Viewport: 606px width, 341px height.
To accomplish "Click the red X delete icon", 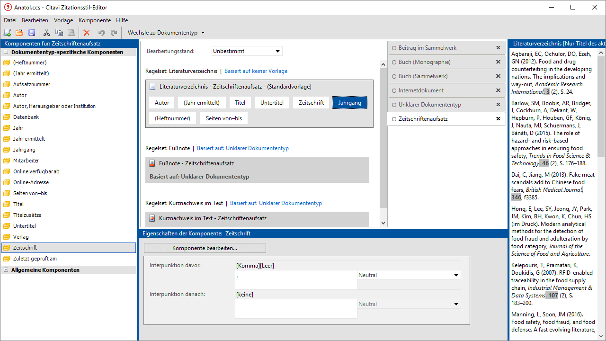I will pyautogui.click(x=86, y=33).
